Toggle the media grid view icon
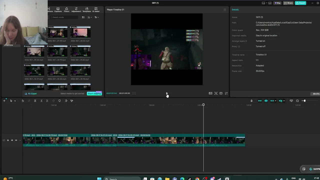 [x=83, y=17]
